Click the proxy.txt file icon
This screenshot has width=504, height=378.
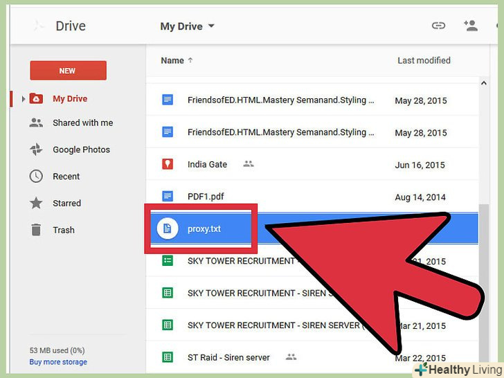point(167,228)
